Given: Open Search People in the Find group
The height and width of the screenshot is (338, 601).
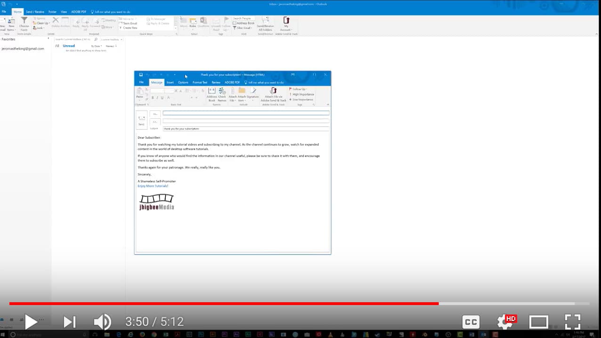Looking at the screenshot, I should tap(242, 18).
